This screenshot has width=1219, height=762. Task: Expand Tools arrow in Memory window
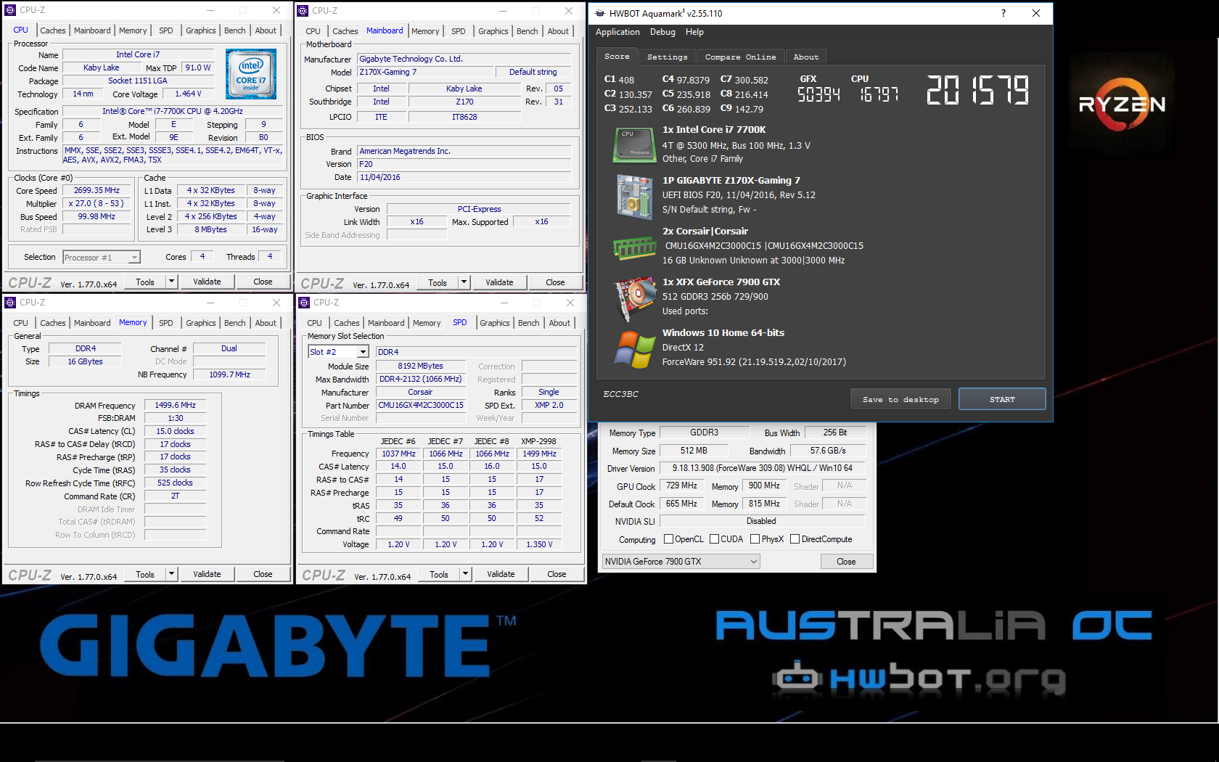pos(171,574)
